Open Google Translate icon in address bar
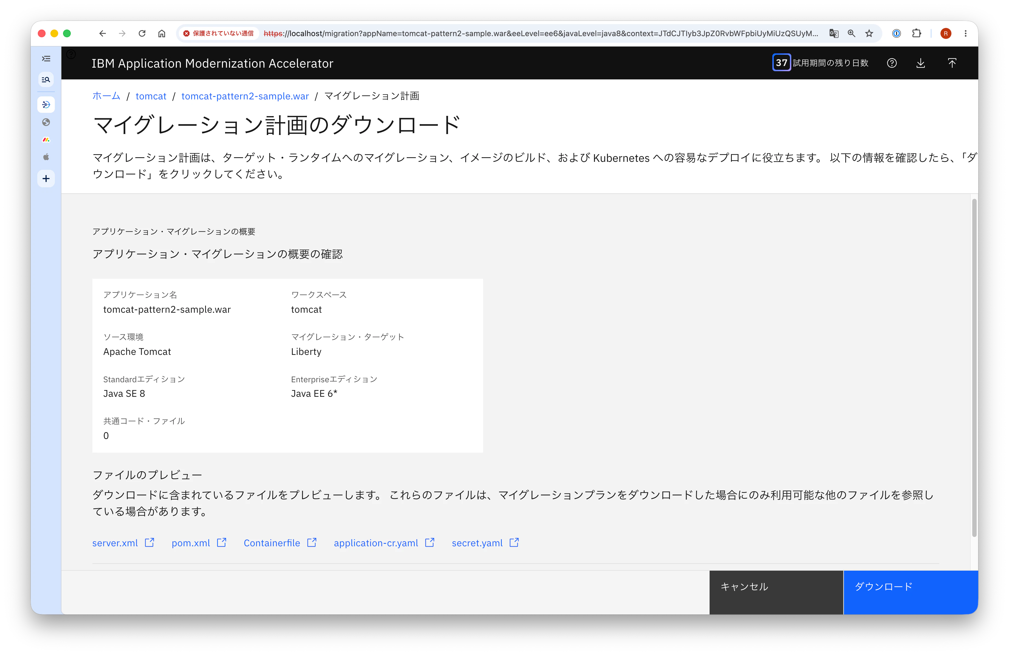This screenshot has width=1009, height=655. point(834,33)
